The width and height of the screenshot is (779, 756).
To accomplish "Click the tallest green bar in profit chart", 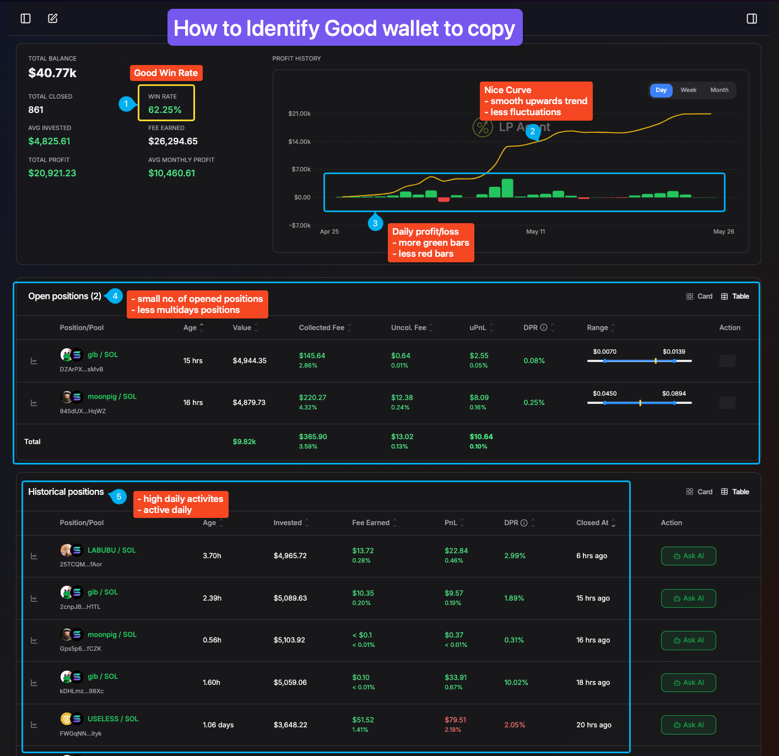I will [x=507, y=188].
